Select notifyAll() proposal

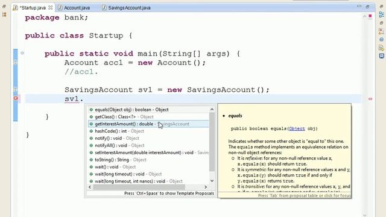[x=149, y=145]
